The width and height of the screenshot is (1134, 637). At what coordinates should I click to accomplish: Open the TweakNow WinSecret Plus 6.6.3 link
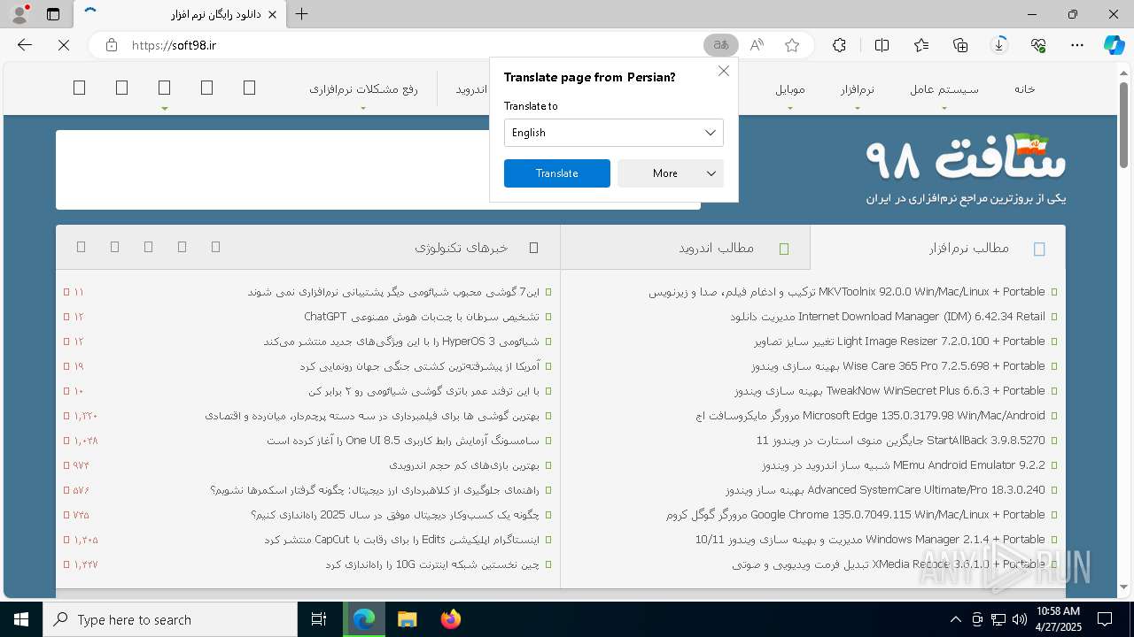(x=889, y=391)
